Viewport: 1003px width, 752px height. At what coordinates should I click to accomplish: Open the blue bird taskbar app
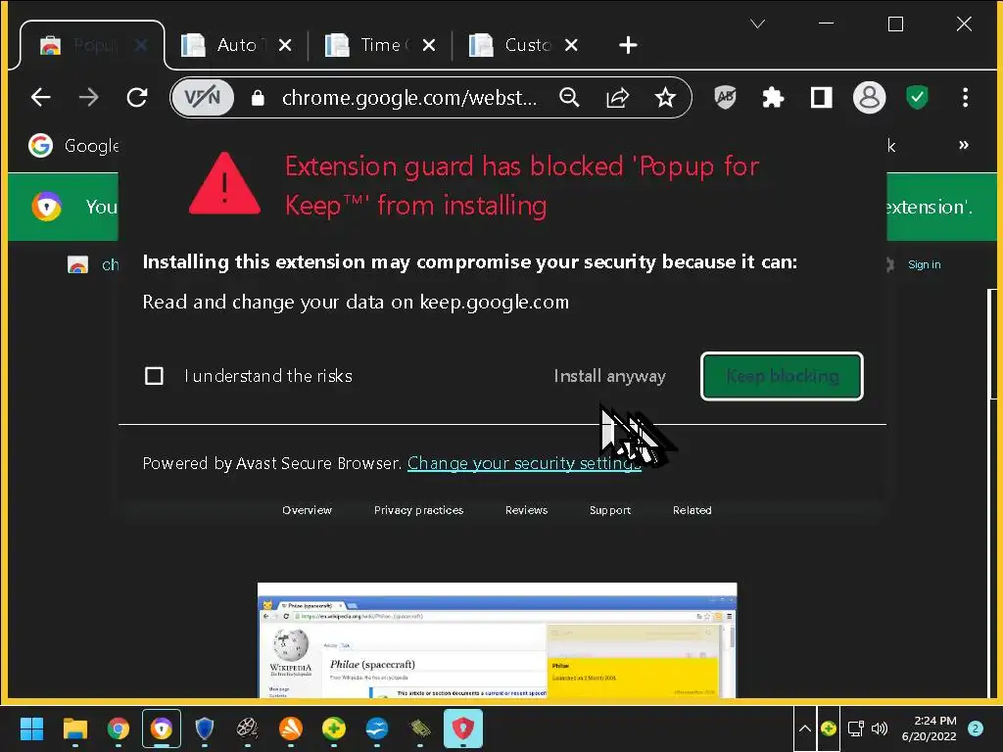coord(377,728)
